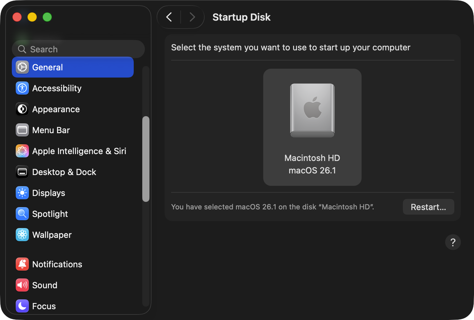Click the "You have selected macOS 26.1" status text
474x320 pixels.
point(272,207)
